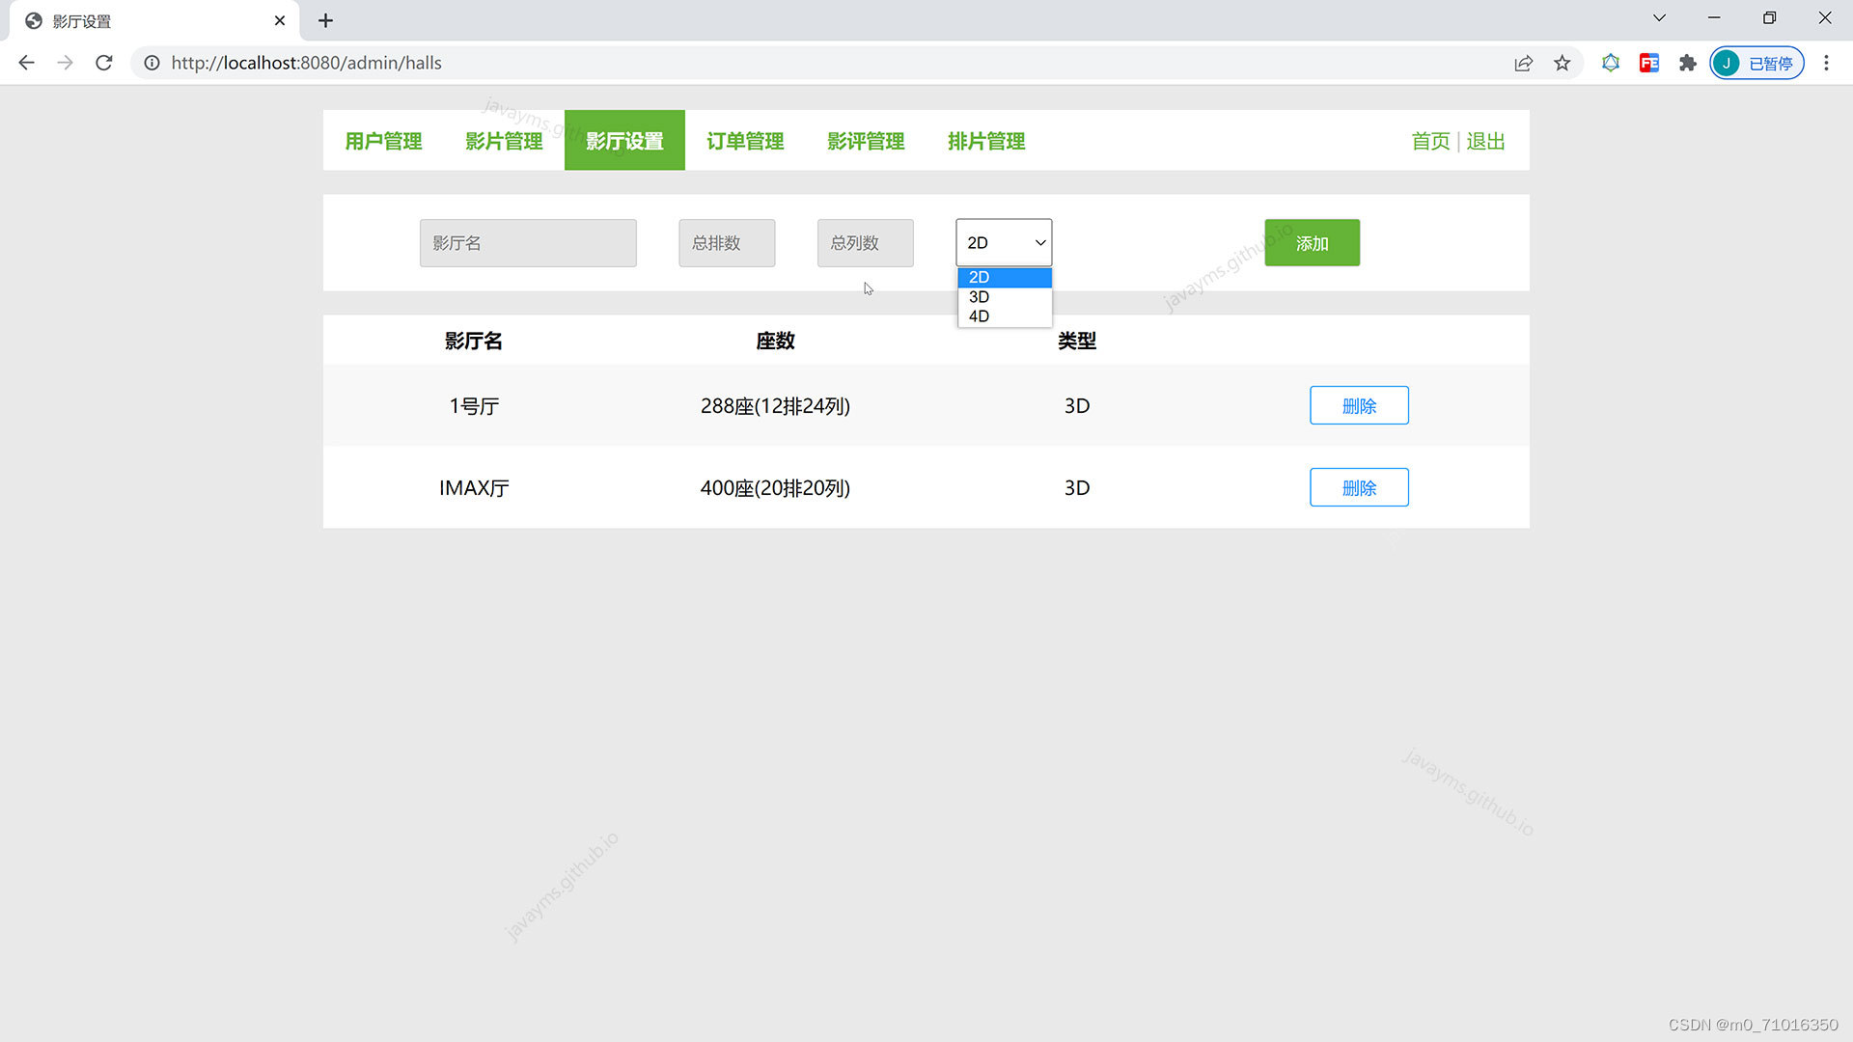The width and height of the screenshot is (1853, 1042).
Task: Click the 退出 logout link
Action: pyautogui.click(x=1485, y=141)
